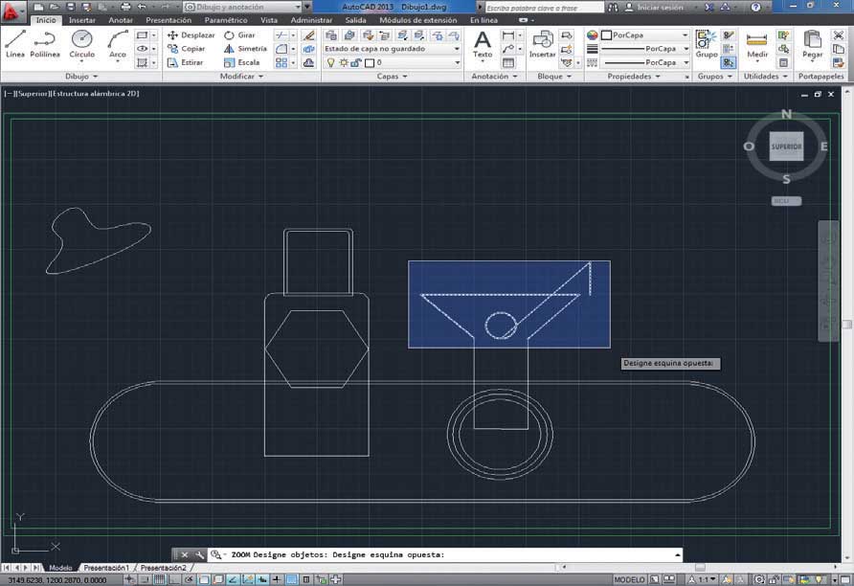This screenshot has width=854, height=586.
Task: Toggle the MODELO space button in status bar
Action: tap(629, 579)
